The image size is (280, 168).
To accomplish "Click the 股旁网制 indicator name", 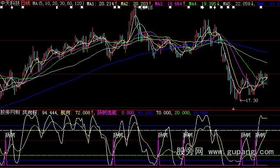I will point(10,111).
